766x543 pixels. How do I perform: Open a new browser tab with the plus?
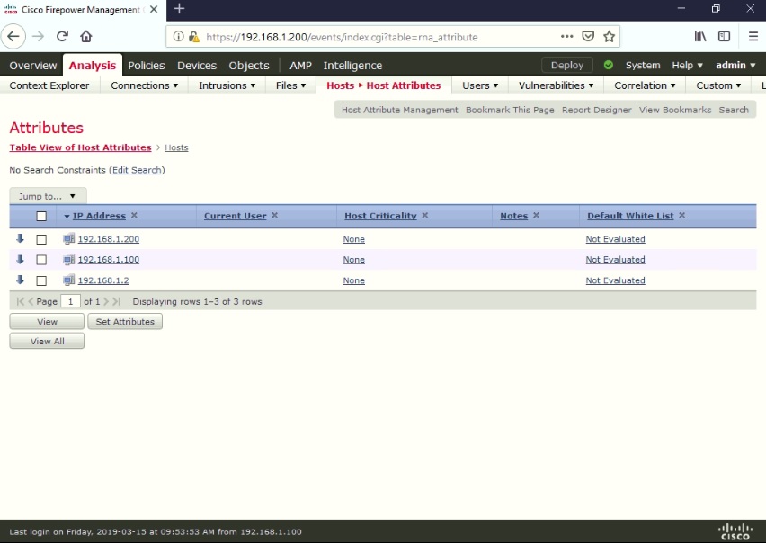(x=179, y=9)
